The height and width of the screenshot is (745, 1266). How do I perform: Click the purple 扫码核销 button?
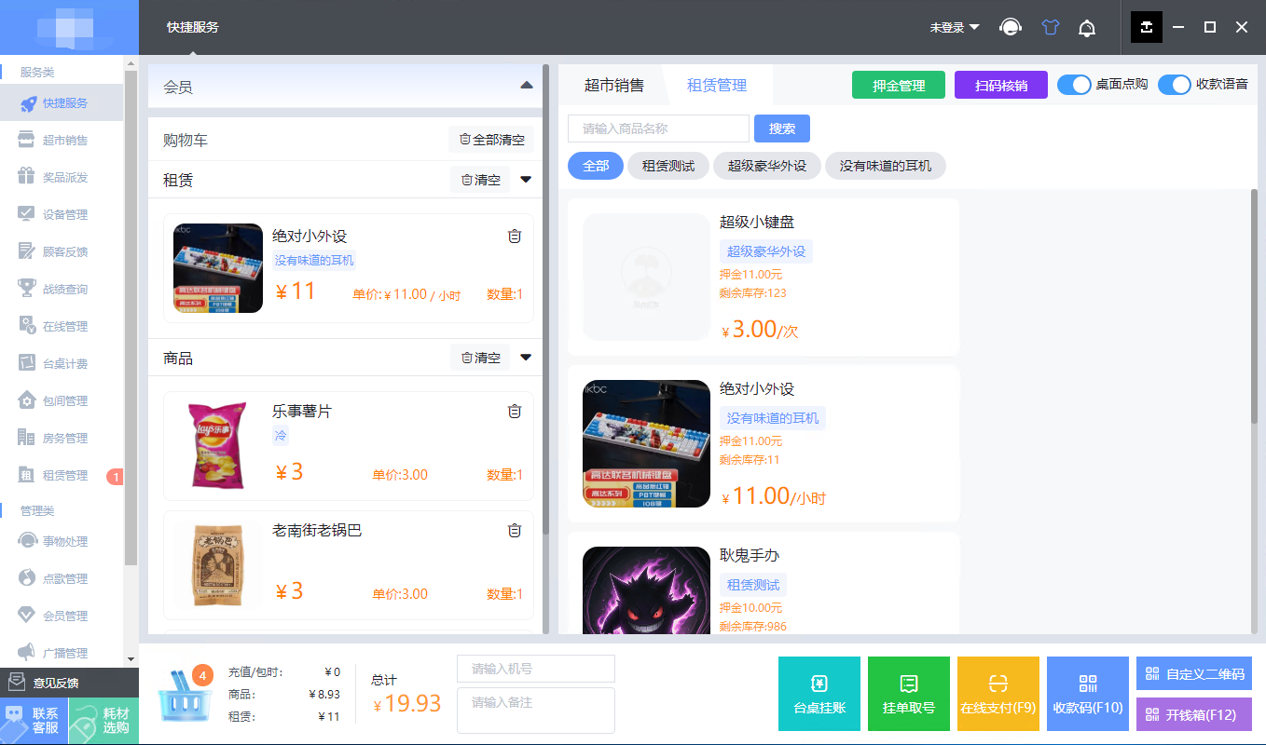coord(1001,85)
